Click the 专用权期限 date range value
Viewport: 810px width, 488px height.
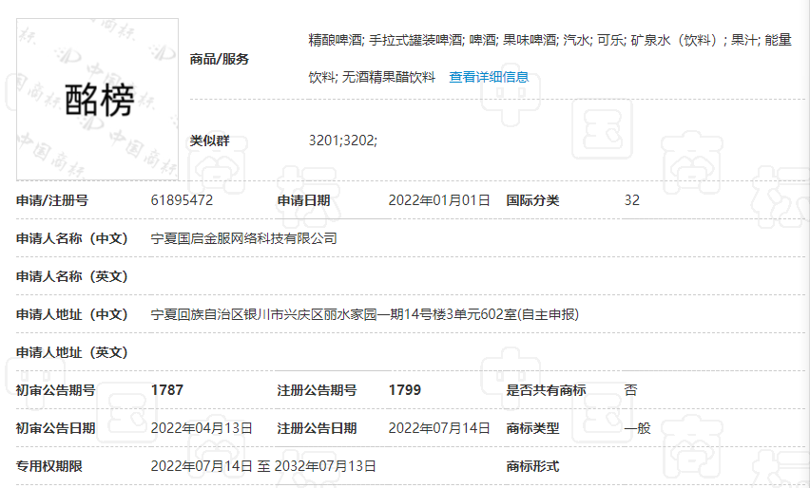263,466
